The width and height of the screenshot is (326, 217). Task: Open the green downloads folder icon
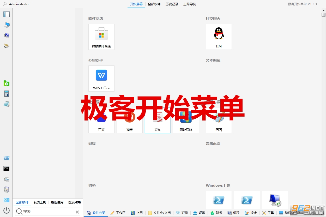point(6,83)
